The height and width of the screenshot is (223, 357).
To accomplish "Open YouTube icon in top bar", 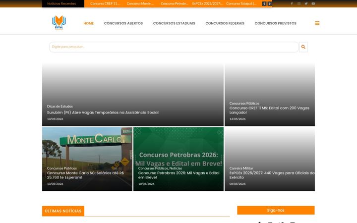I will click(313, 3).
